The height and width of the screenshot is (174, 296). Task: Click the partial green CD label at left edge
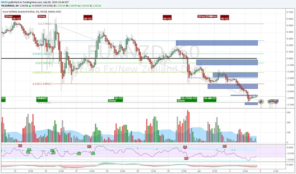tap(3, 99)
